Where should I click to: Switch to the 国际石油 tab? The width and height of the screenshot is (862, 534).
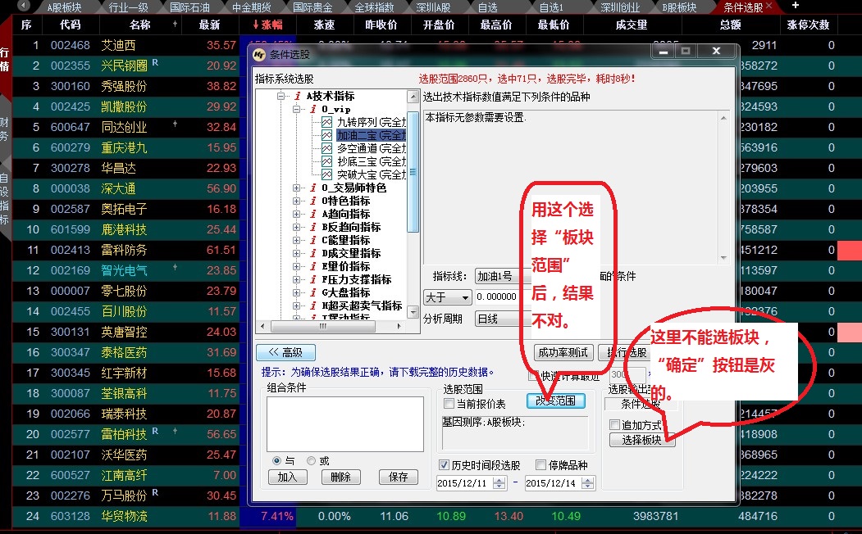[190, 7]
